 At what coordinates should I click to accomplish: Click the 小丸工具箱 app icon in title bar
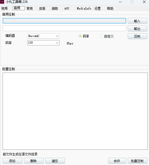(2, 2)
